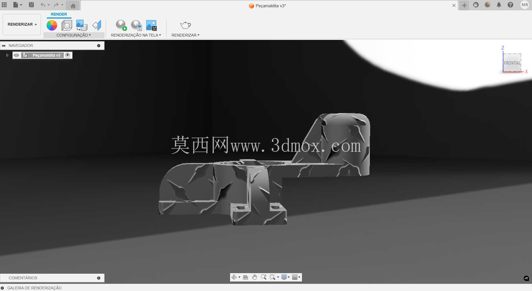Image resolution: width=532 pixels, height=291 pixels.
Task: Show the data panel grid icon
Action: [4, 5]
